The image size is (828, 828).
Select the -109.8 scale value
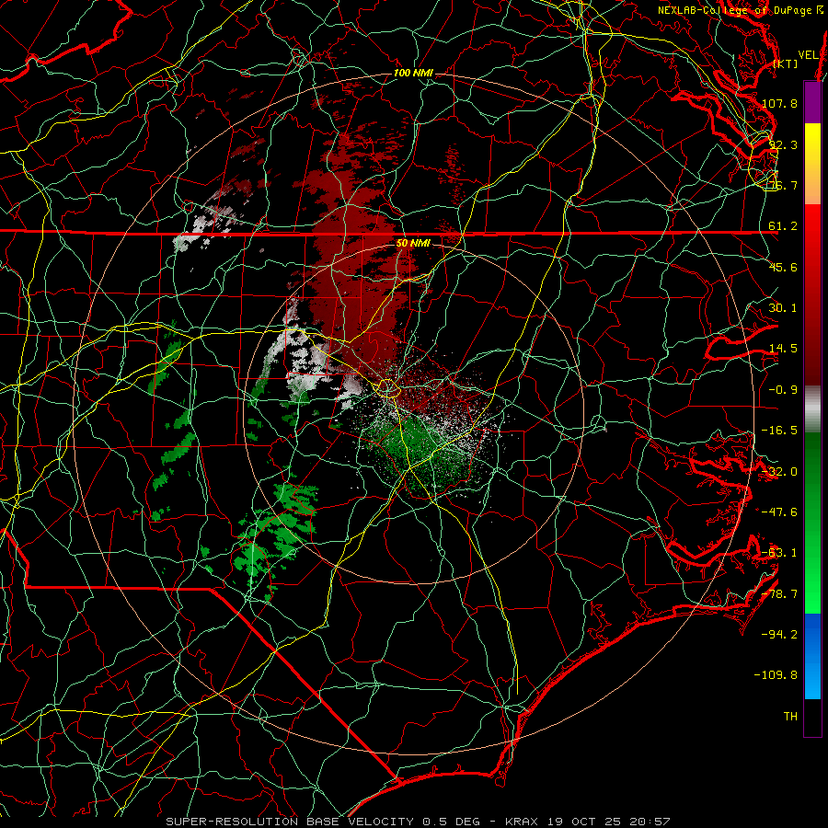coord(776,675)
